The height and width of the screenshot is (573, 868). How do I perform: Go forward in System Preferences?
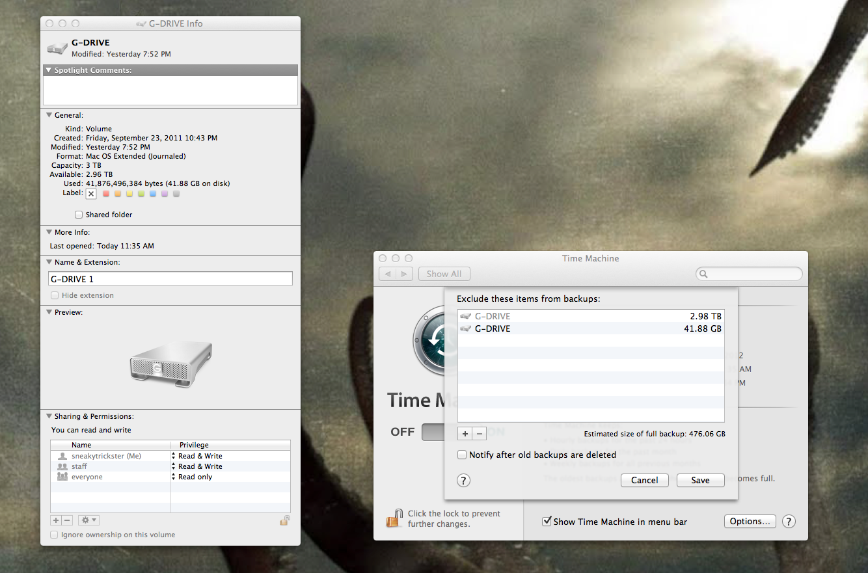[x=404, y=274]
